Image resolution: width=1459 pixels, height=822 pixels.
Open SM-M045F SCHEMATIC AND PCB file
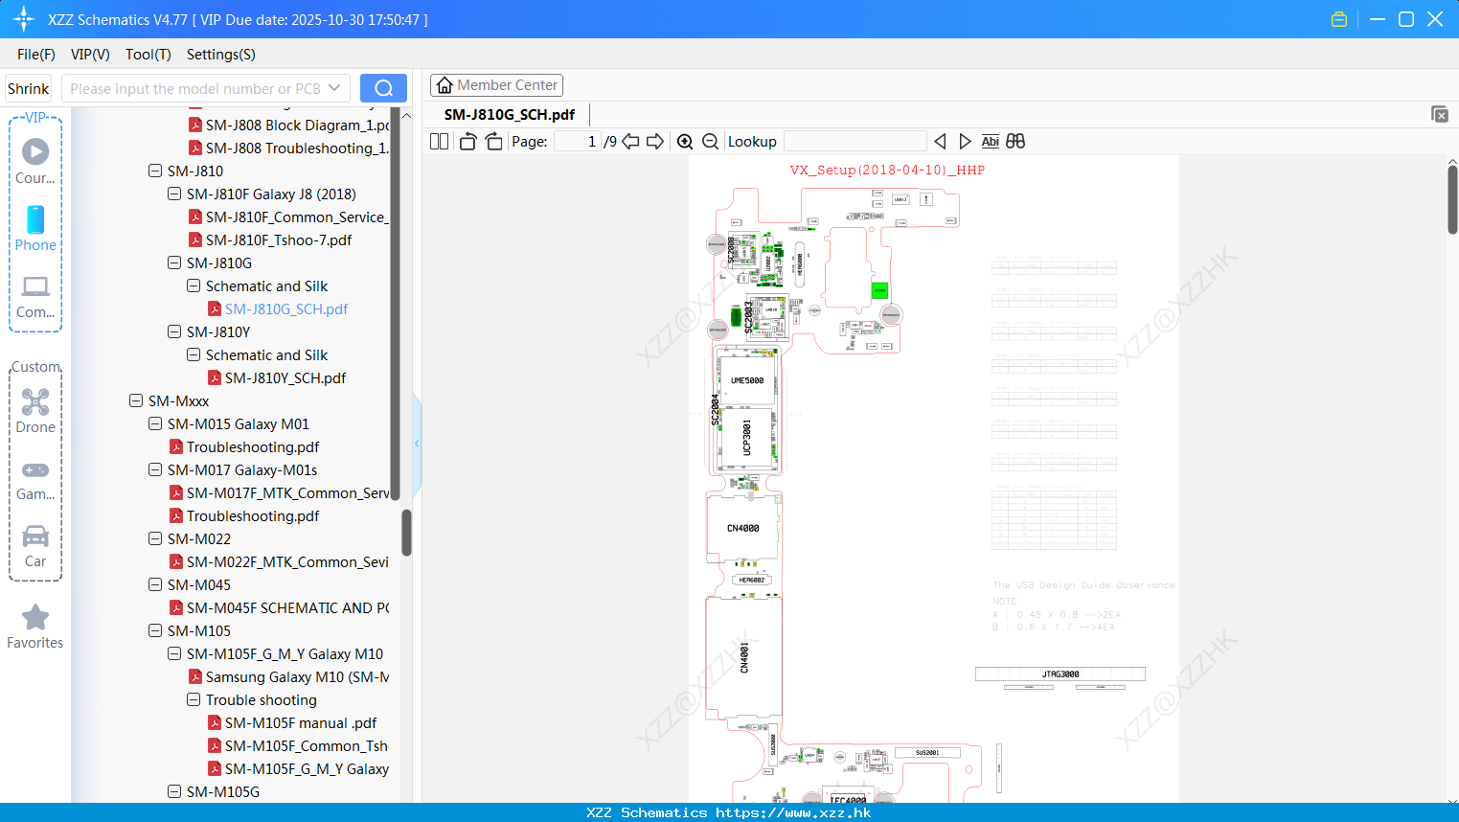[x=287, y=607]
